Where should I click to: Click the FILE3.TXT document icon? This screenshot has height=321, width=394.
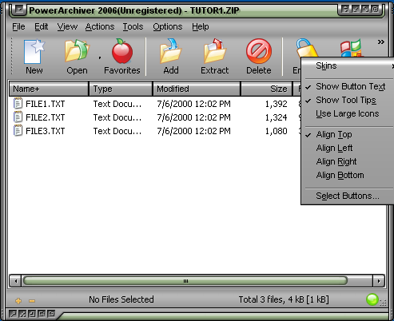point(18,131)
